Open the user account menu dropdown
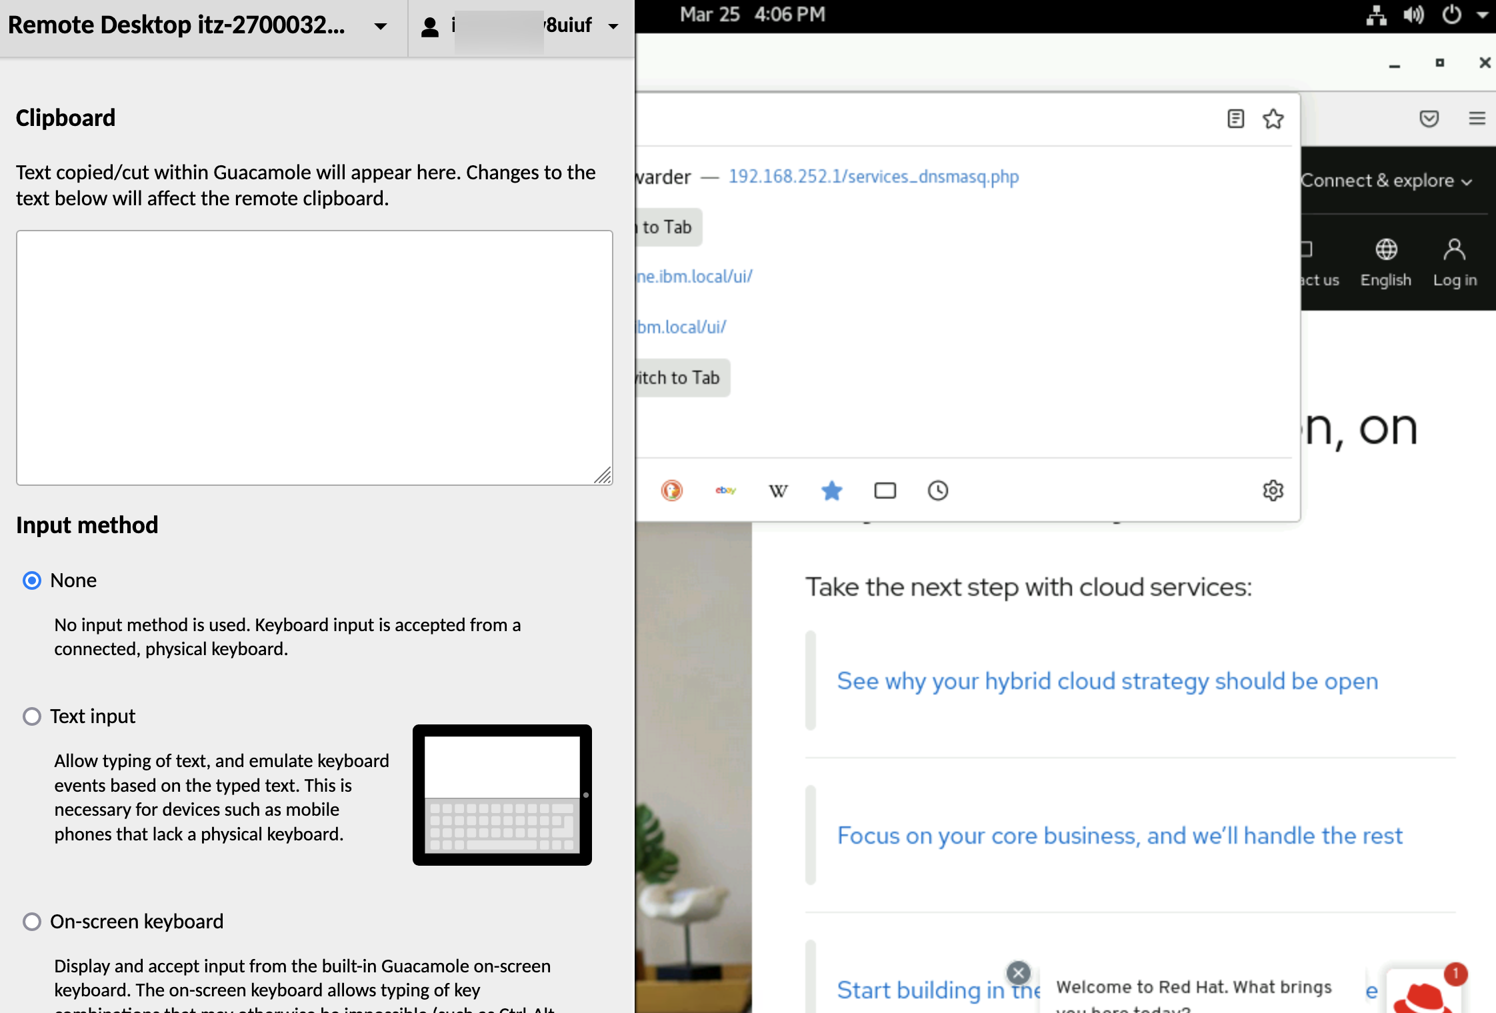Image resolution: width=1496 pixels, height=1013 pixels. pos(613,27)
